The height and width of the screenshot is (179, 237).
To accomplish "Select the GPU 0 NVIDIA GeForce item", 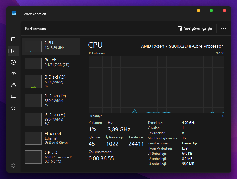I will pos(51,157).
